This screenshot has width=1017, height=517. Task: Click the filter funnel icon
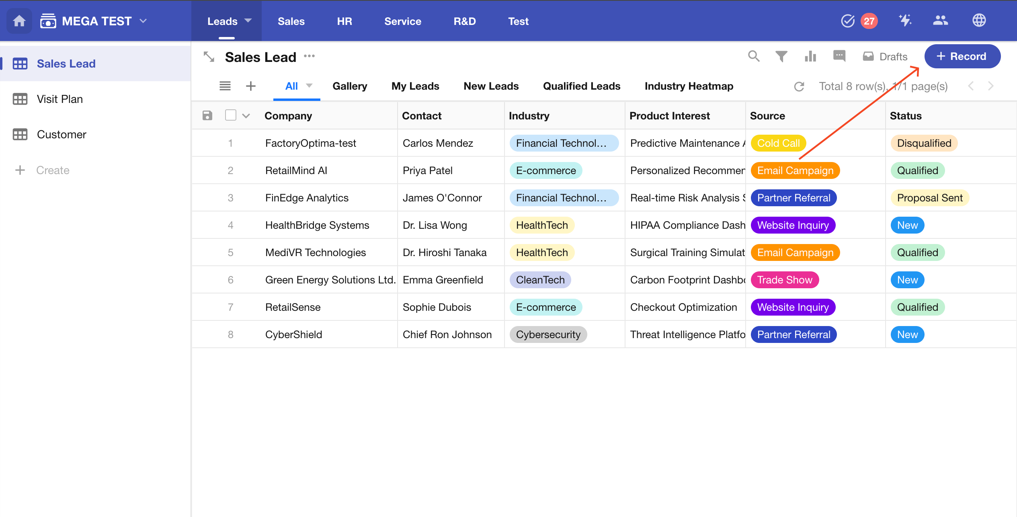click(781, 56)
